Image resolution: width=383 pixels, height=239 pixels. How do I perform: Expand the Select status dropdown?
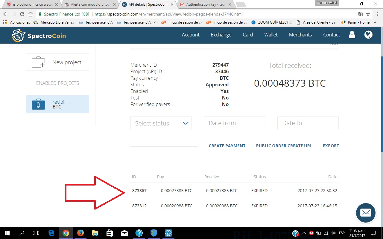161,123
